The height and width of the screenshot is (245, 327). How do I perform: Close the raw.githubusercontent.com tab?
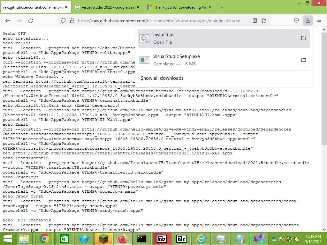coord(66,7)
